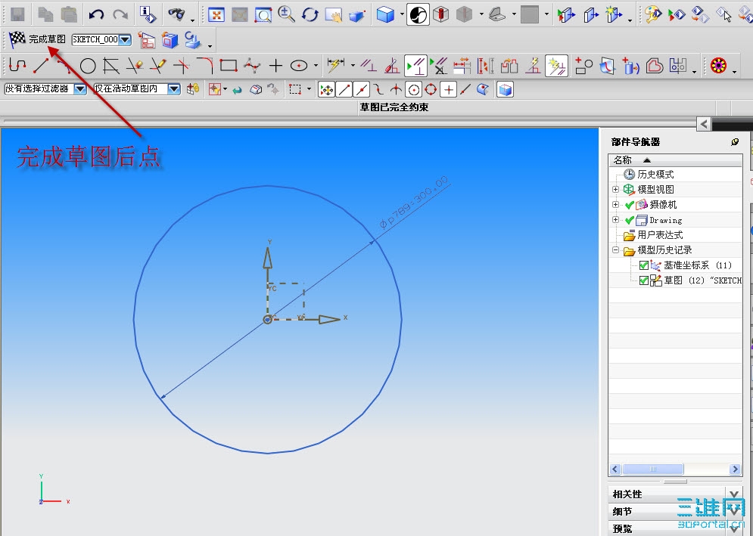
Task: Click the 名称 column header
Action: point(675,160)
